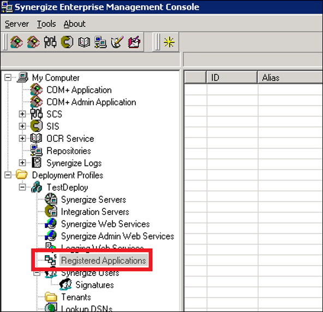Select the SIS tree item
323x312 pixels.
(53, 126)
